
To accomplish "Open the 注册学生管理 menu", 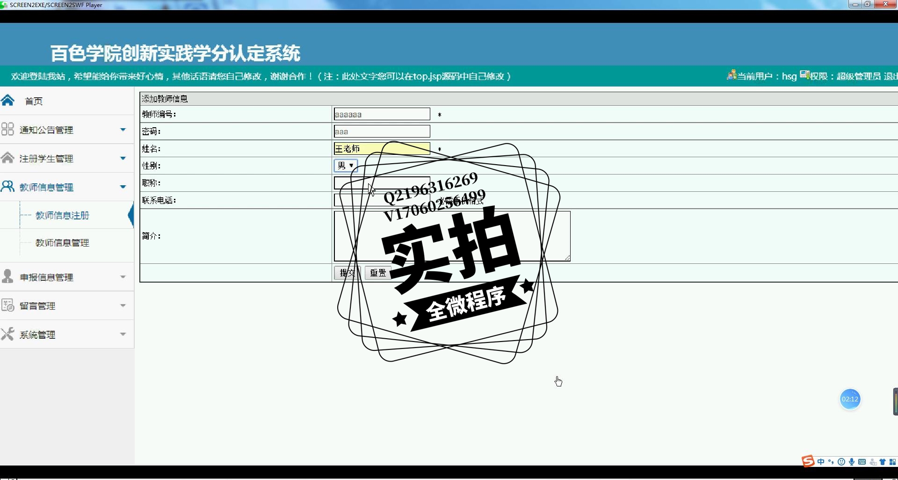I will coord(46,159).
